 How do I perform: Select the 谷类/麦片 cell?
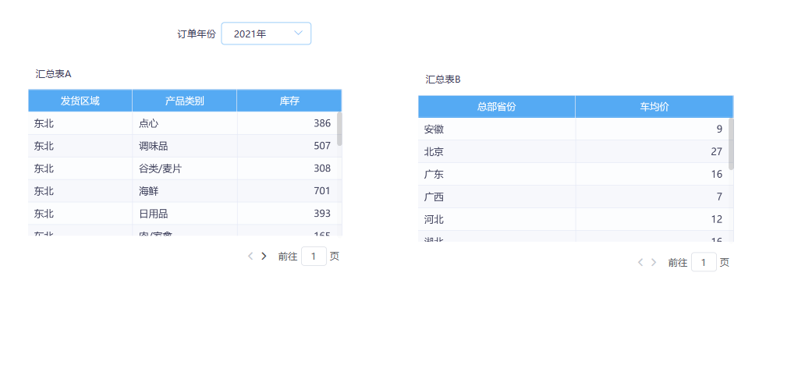[185, 168]
